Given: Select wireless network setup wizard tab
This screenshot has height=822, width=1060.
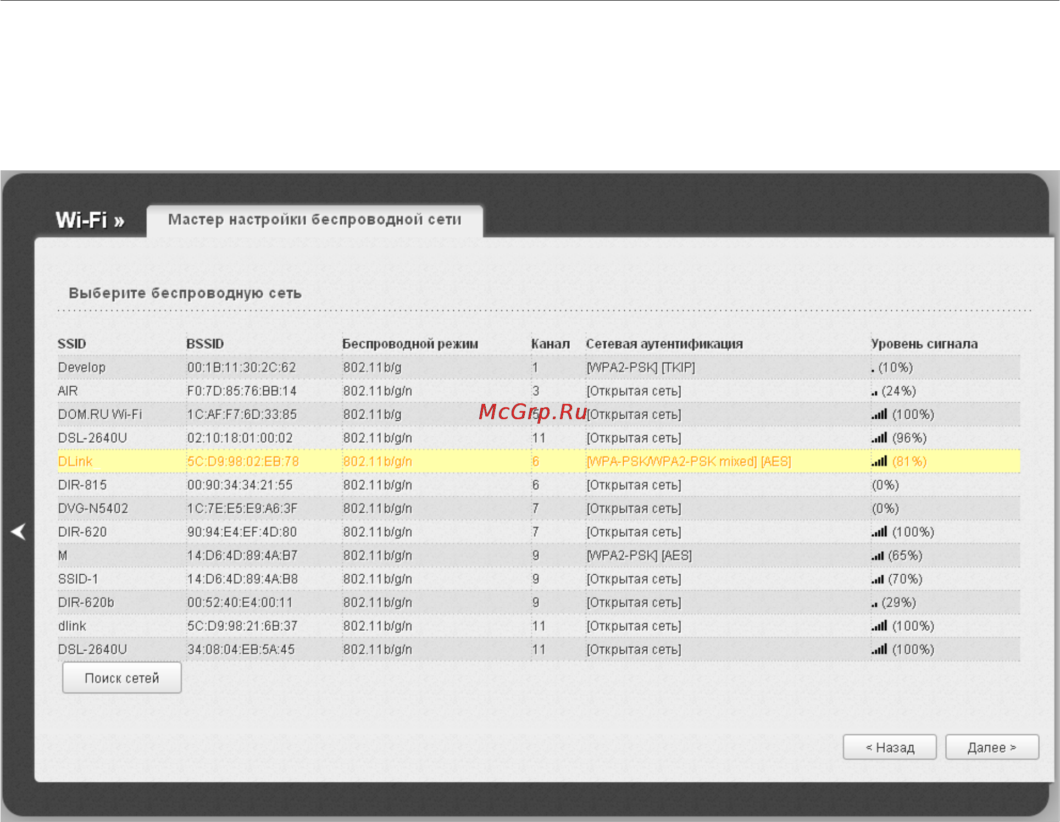Looking at the screenshot, I should pyautogui.click(x=315, y=220).
